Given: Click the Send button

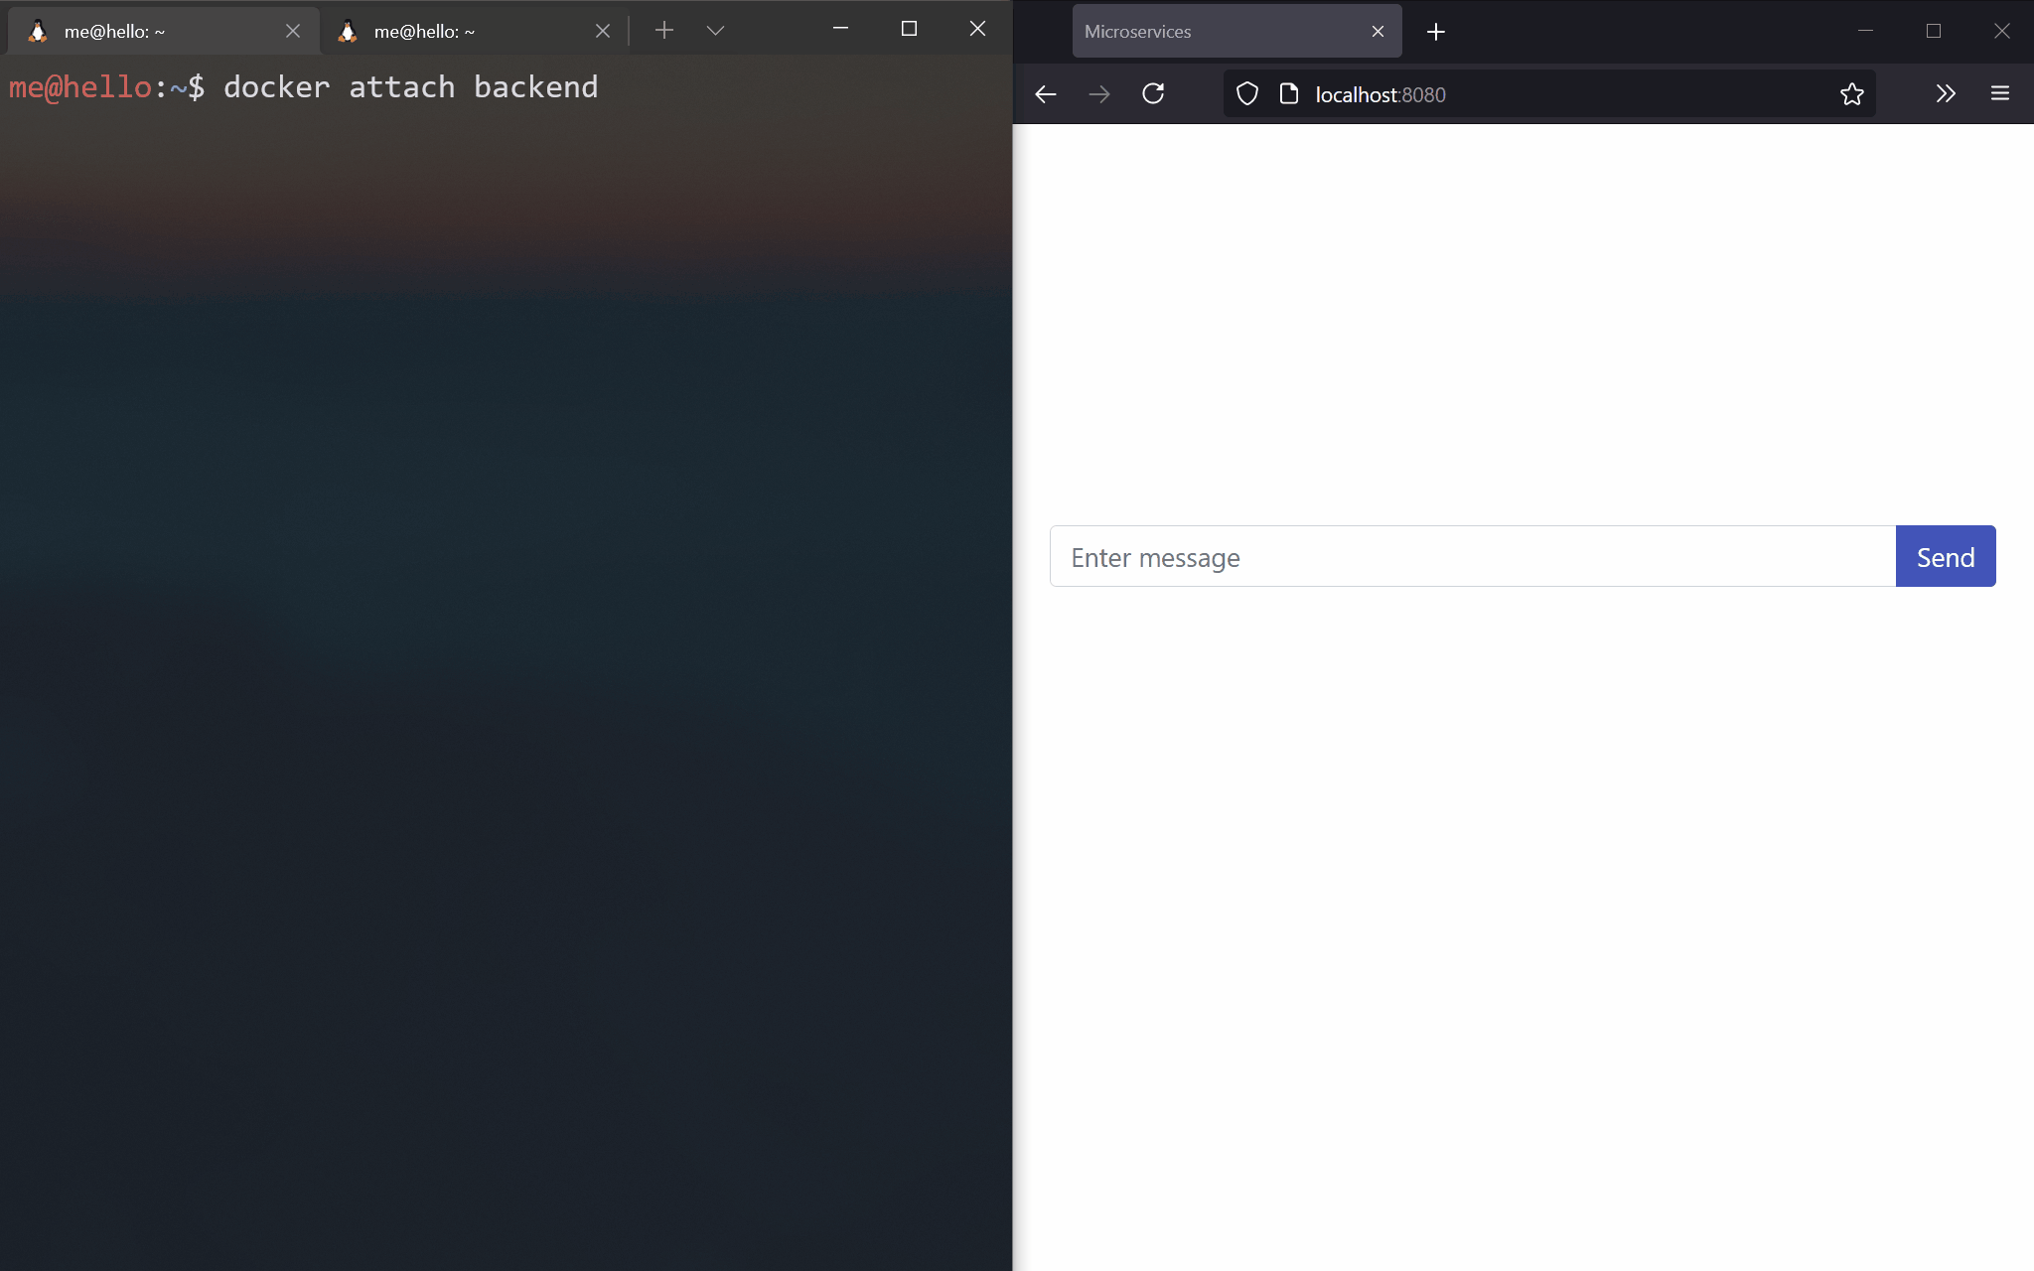Looking at the screenshot, I should [x=1945, y=557].
